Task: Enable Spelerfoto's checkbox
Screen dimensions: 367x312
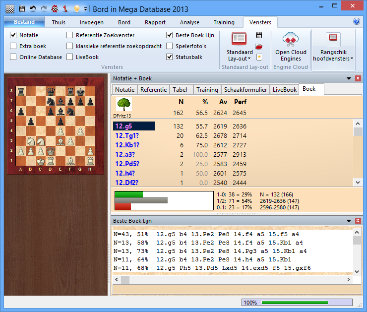Action: (170, 46)
